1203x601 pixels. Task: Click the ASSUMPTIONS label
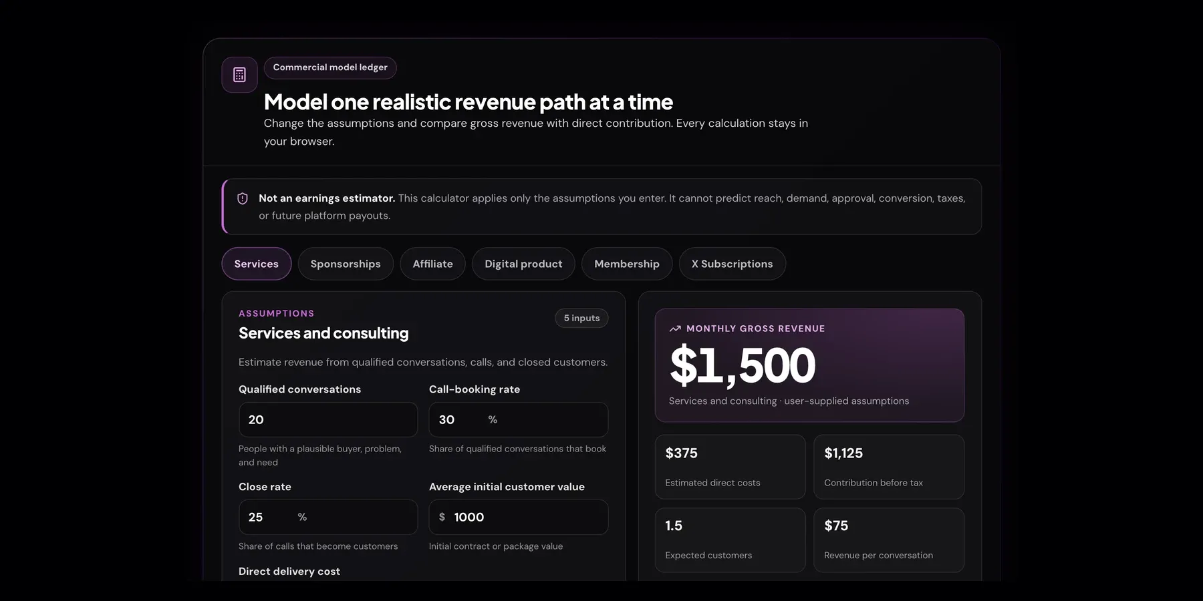click(276, 313)
